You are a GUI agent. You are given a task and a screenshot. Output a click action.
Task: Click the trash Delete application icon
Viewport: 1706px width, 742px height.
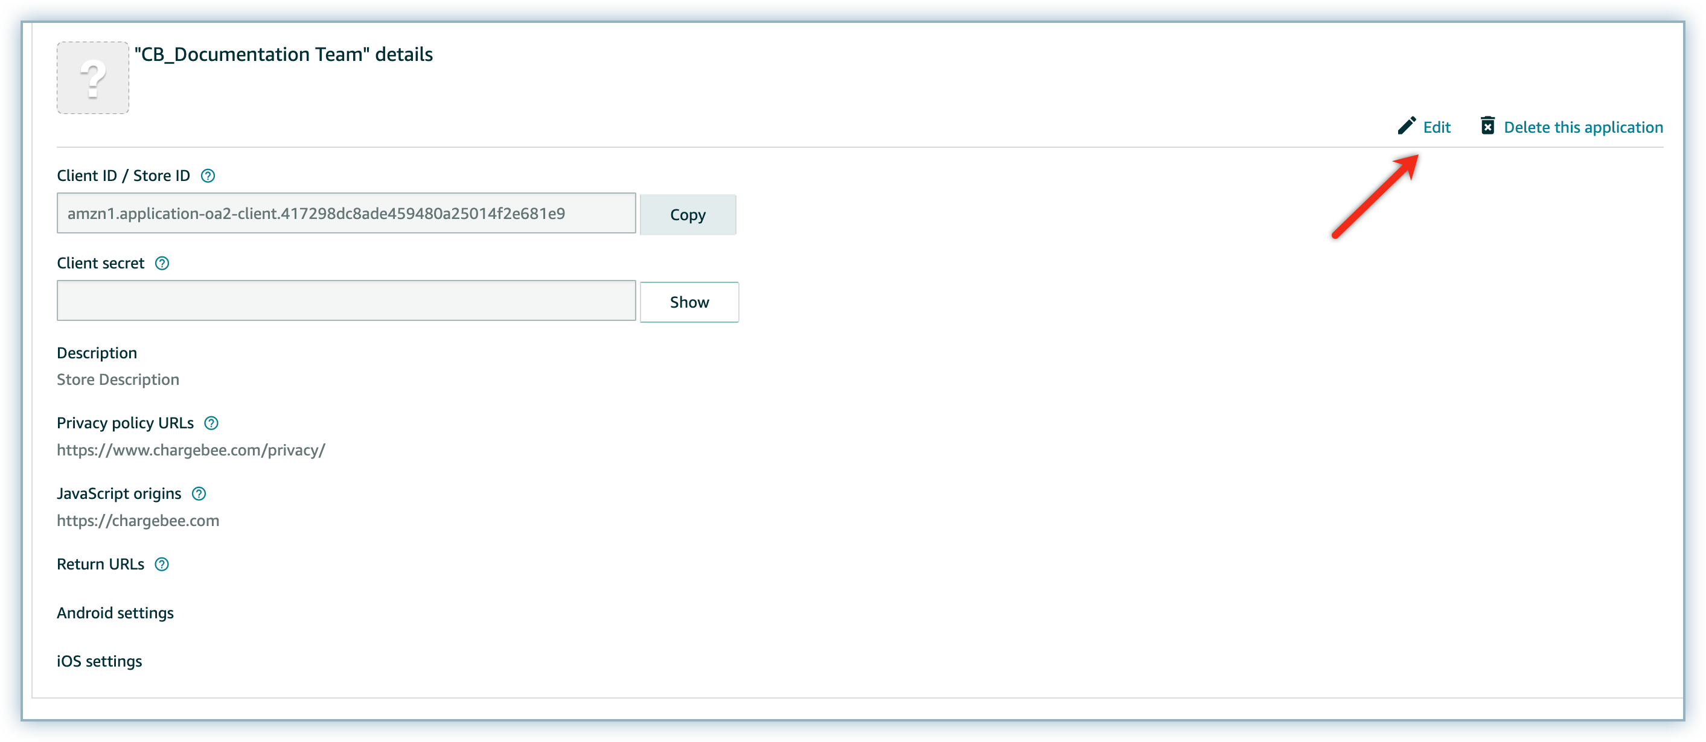pos(1487,125)
